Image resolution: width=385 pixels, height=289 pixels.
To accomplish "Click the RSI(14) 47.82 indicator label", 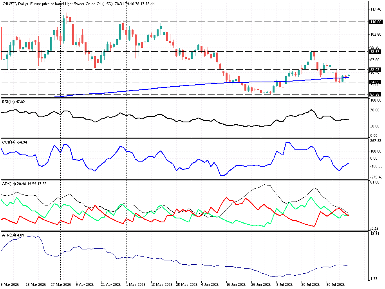I will (x=13, y=102).
